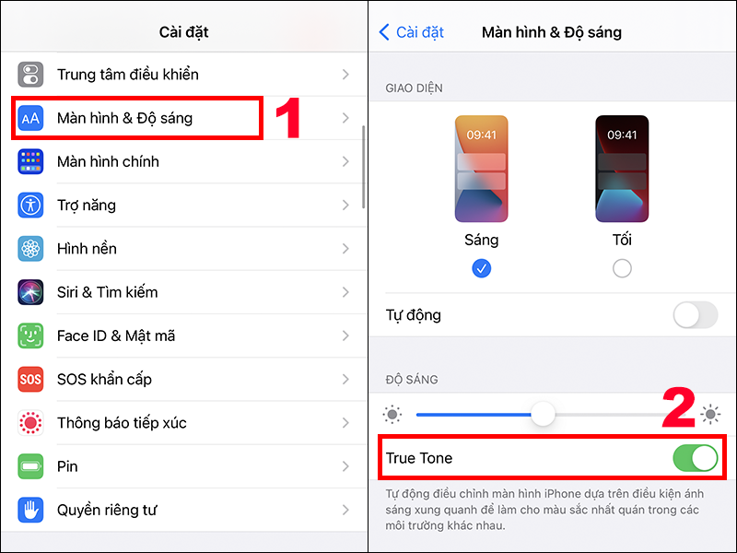Tap the Hình nền flower icon

pyautogui.click(x=30, y=249)
